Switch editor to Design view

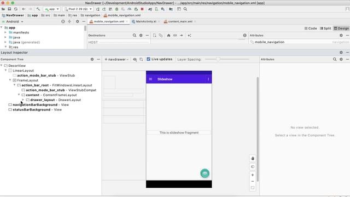(341, 28)
